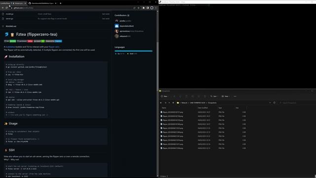Image resolution: width=316 pixels, height=178 pixels.
Task: Click the Shell language link
Action: click(132, 54)
